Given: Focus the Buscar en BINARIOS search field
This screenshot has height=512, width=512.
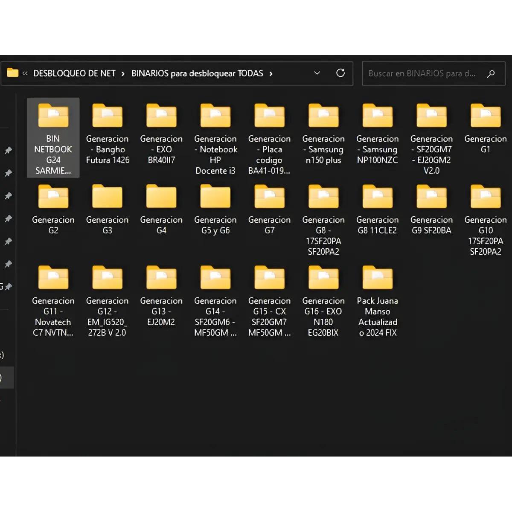Looking at the screenshot, I should [433, 73].
